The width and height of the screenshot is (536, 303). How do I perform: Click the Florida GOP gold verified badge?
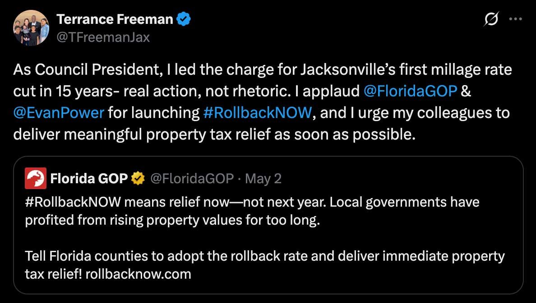point(137,179)
